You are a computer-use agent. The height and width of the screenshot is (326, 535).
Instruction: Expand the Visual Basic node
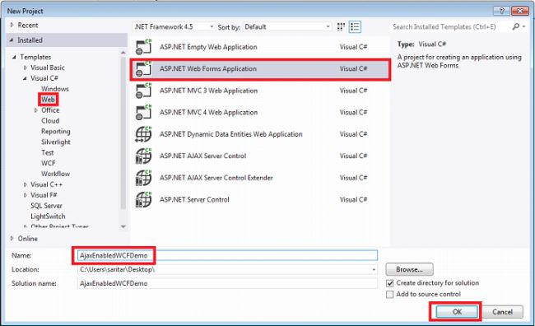point(26,68)
